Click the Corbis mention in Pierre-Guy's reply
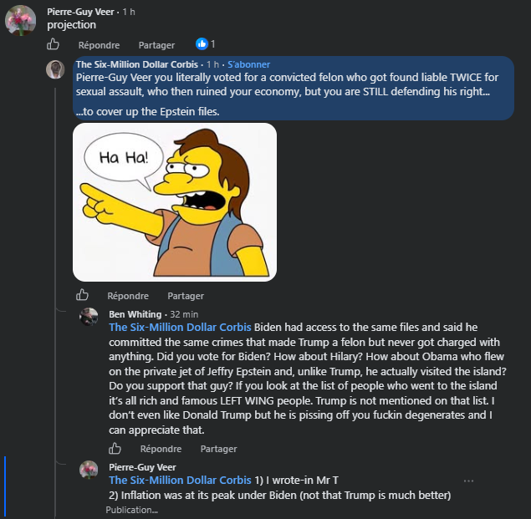This screenshot has width=531, height=519. [180, 480]
